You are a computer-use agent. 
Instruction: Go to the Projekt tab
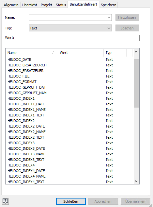tap(46, 5)
